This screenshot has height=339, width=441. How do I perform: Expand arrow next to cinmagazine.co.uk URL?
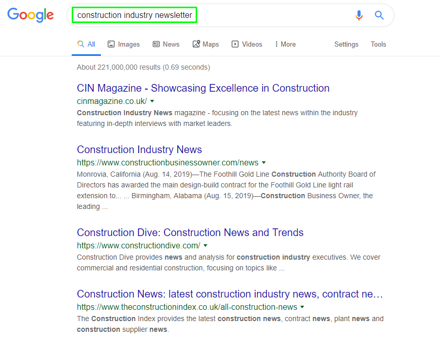[x=152, y=101]
